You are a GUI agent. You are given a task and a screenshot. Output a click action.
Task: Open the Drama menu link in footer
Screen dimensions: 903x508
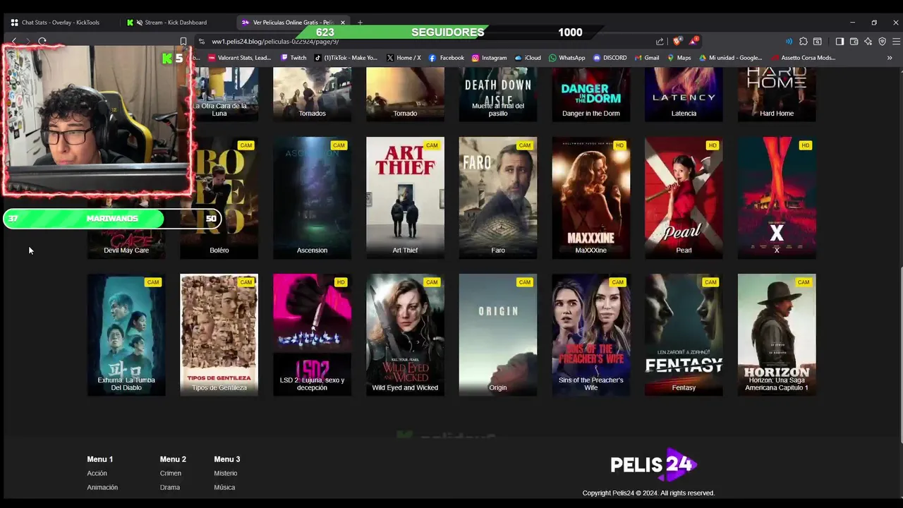click(170, 488)
